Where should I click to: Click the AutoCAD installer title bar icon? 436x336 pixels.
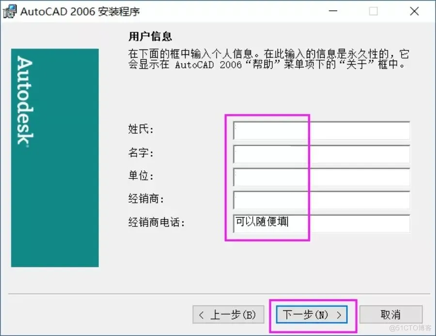coord(10,12)
